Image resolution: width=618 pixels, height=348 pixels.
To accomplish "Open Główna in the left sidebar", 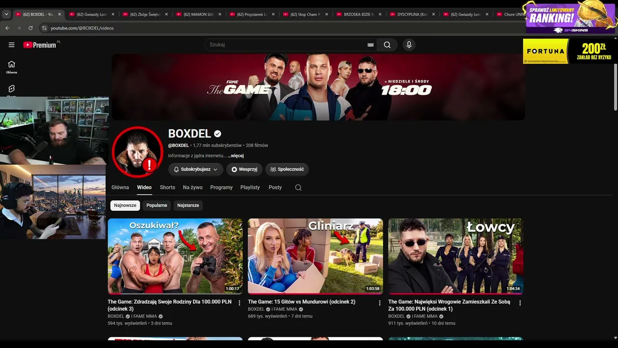I will 12,67.
